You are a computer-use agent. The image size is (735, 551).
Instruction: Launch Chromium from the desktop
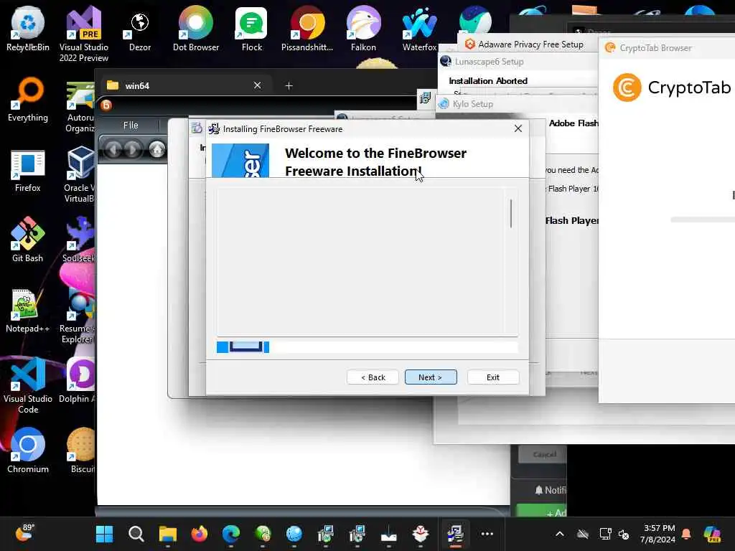(x=28, y=451)
